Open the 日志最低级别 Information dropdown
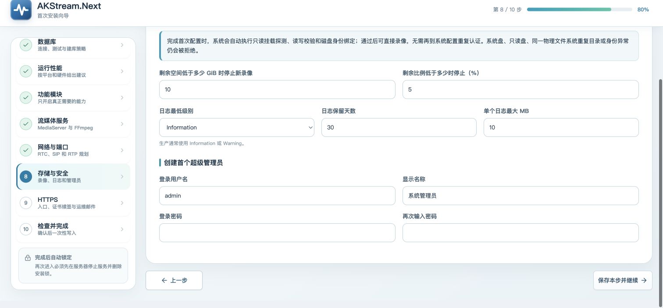This screenshot has width=663, height=308. click(x=237, y=127)
